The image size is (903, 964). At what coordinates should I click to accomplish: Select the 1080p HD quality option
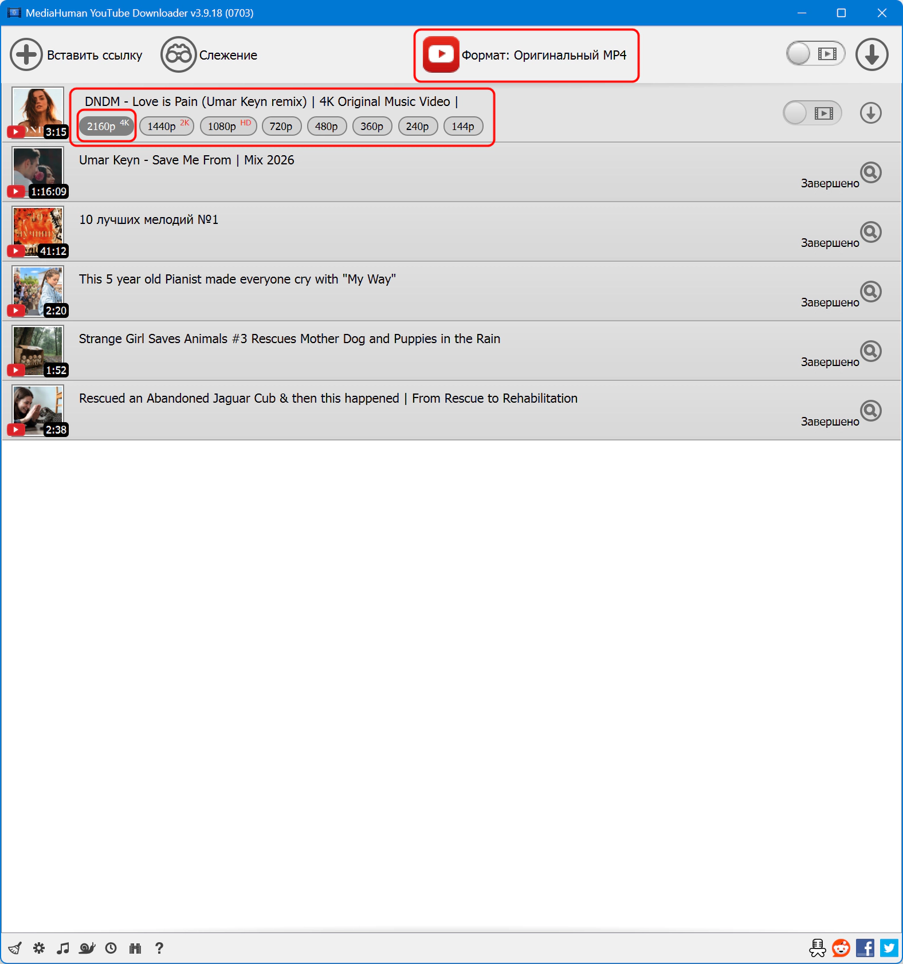coord(228,126)
